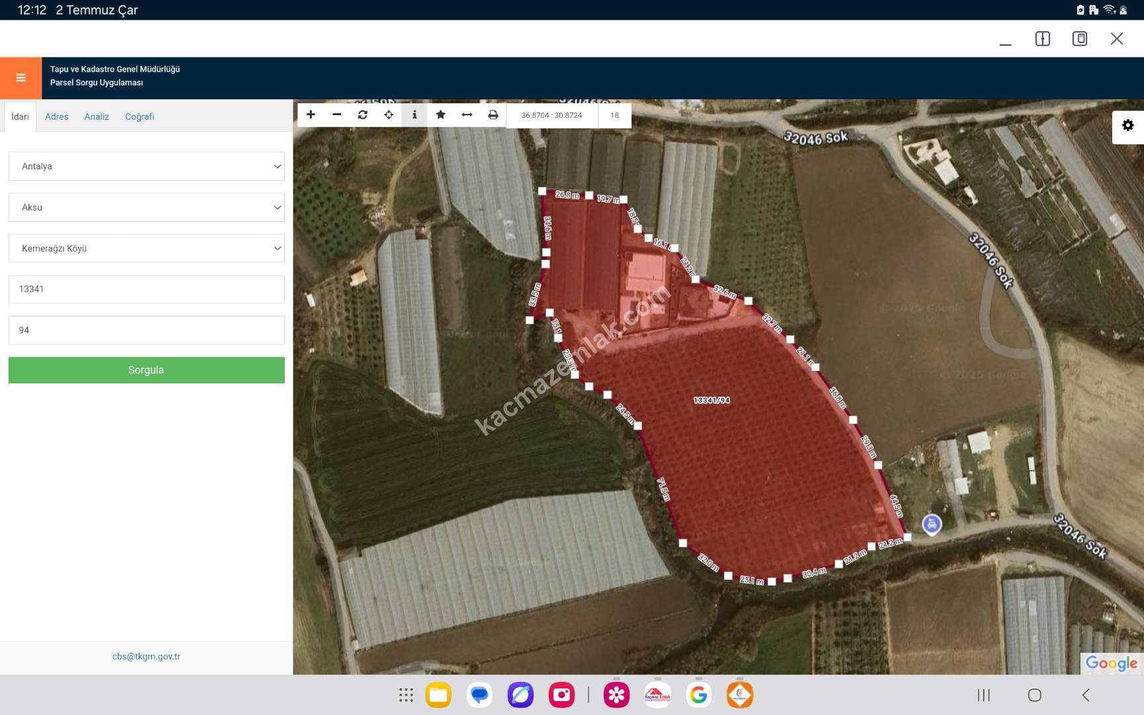Expand the Kemerağzı Köyü neighborhood dropdown

tap(146, 248)
